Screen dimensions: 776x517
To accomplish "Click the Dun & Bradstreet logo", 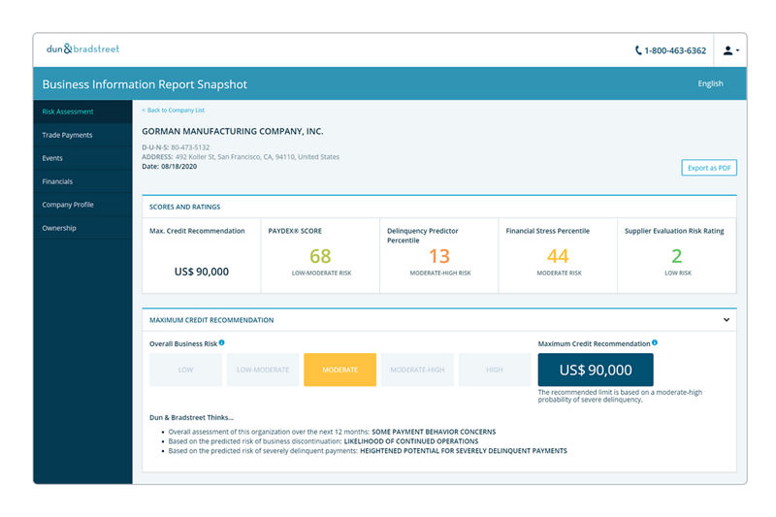I will [82, 49].
